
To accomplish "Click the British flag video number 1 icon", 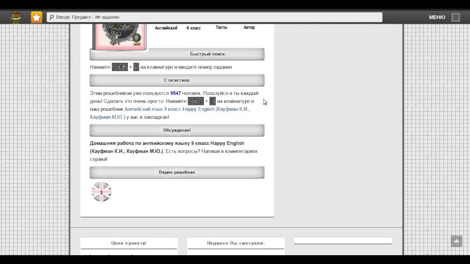I will 101,192.
